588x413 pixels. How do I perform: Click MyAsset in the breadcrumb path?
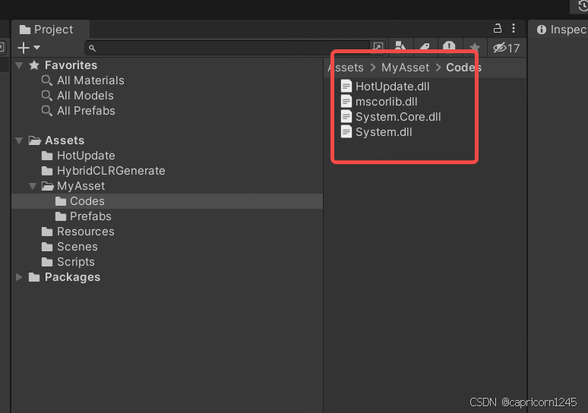[405, 68]
